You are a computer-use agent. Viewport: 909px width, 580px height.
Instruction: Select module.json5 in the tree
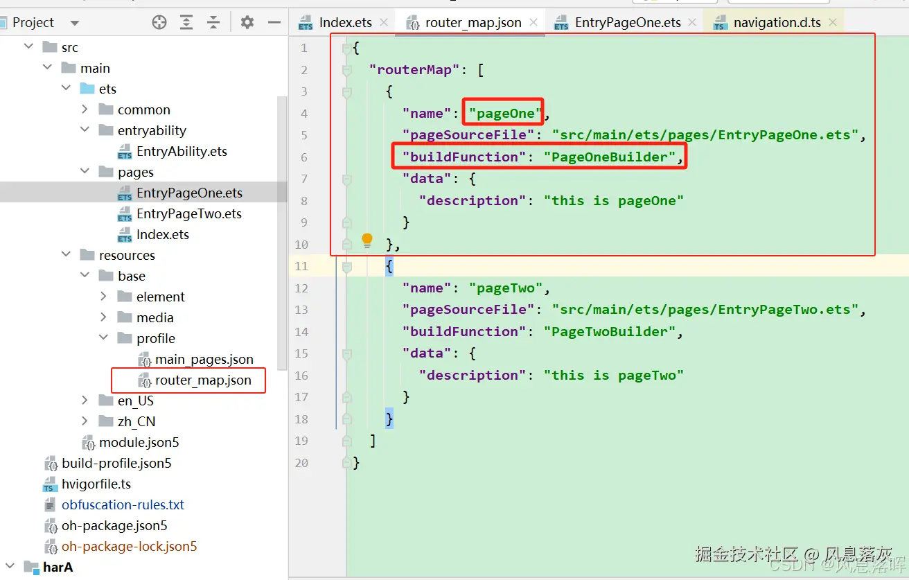point(139,442)
